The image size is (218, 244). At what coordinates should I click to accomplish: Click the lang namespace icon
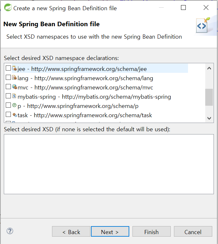click(14, 77)
